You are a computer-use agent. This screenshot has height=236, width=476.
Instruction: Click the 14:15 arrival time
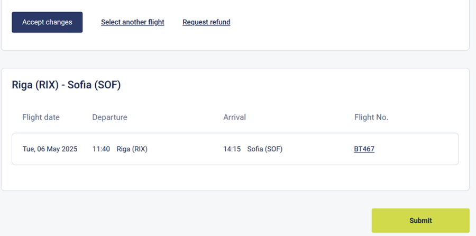(232, 149)
